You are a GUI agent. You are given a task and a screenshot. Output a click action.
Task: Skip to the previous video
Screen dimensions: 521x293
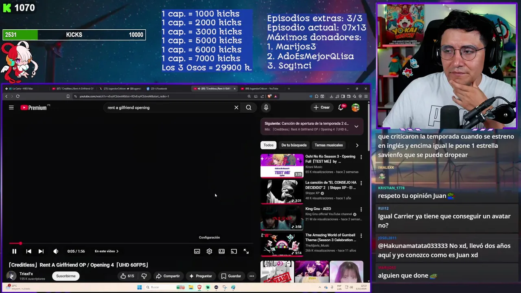(28, 251)
